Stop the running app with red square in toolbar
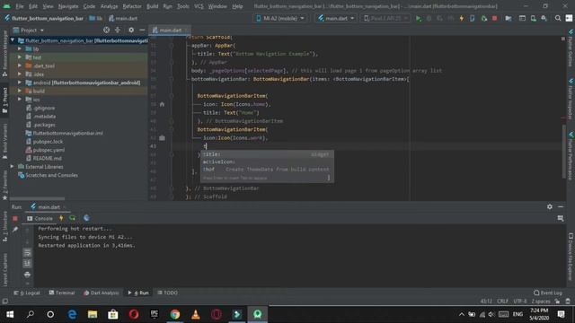 (494, 18)
